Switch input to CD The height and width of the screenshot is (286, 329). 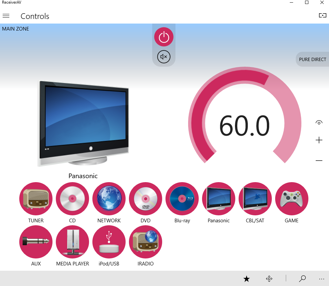point(72,199)
